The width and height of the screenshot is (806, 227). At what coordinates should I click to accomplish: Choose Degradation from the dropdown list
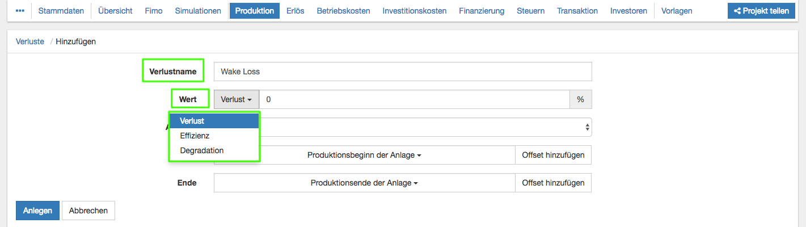click(201, 150)
